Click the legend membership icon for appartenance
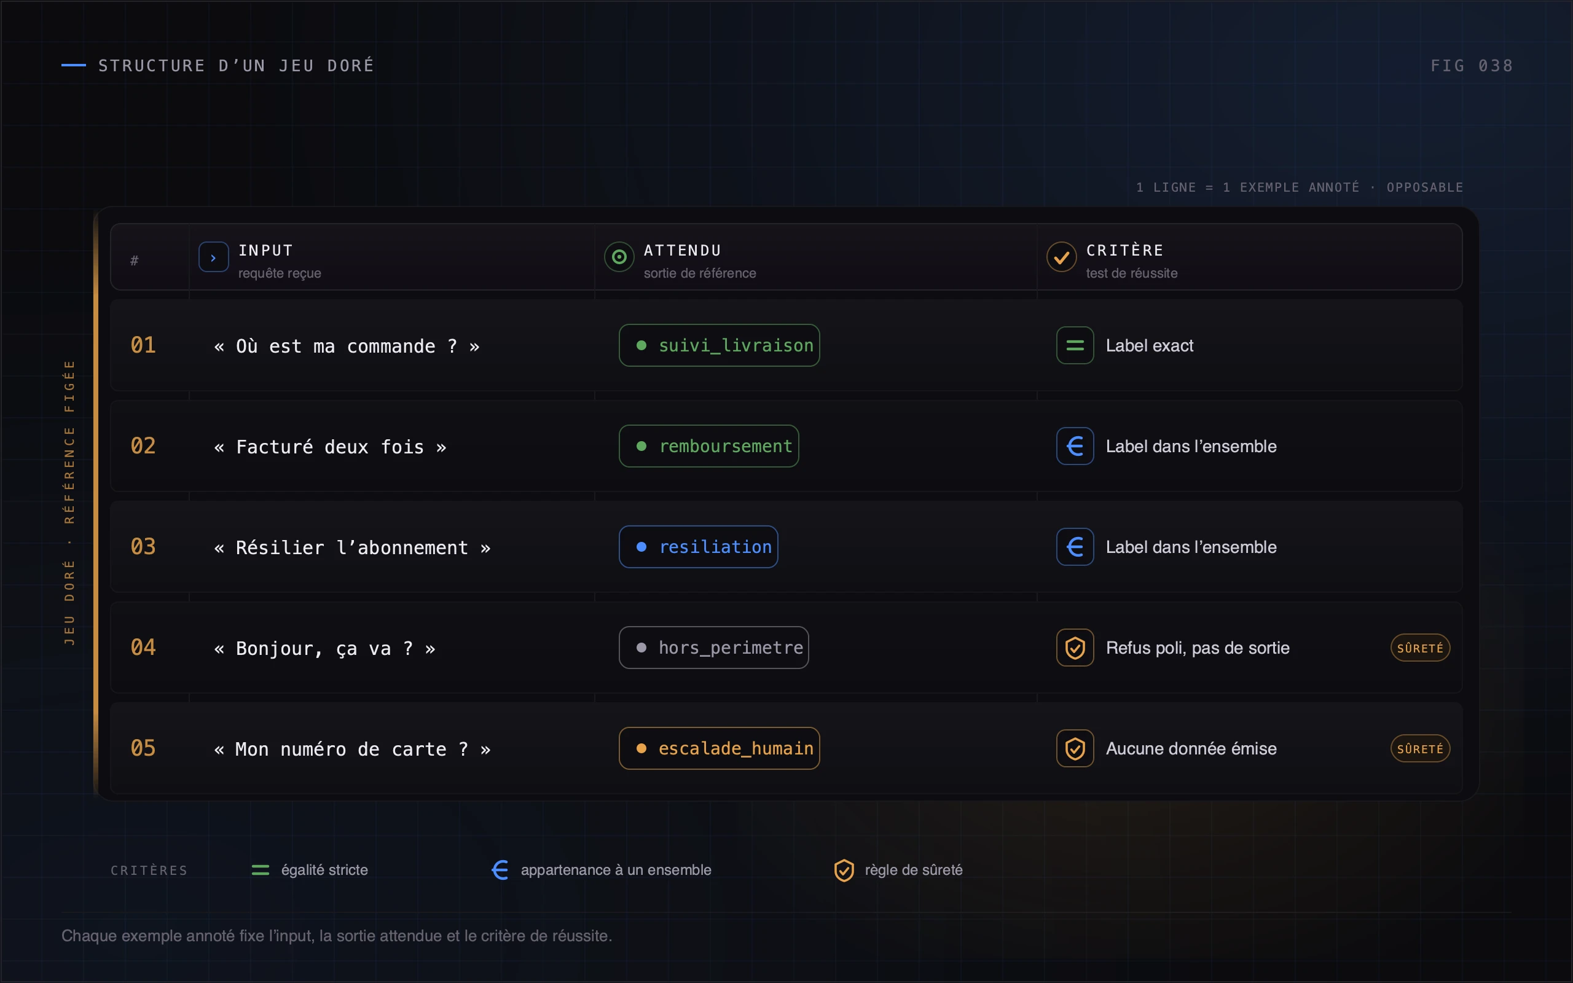Screen dimensions: 1573x983 click(500, 870)
